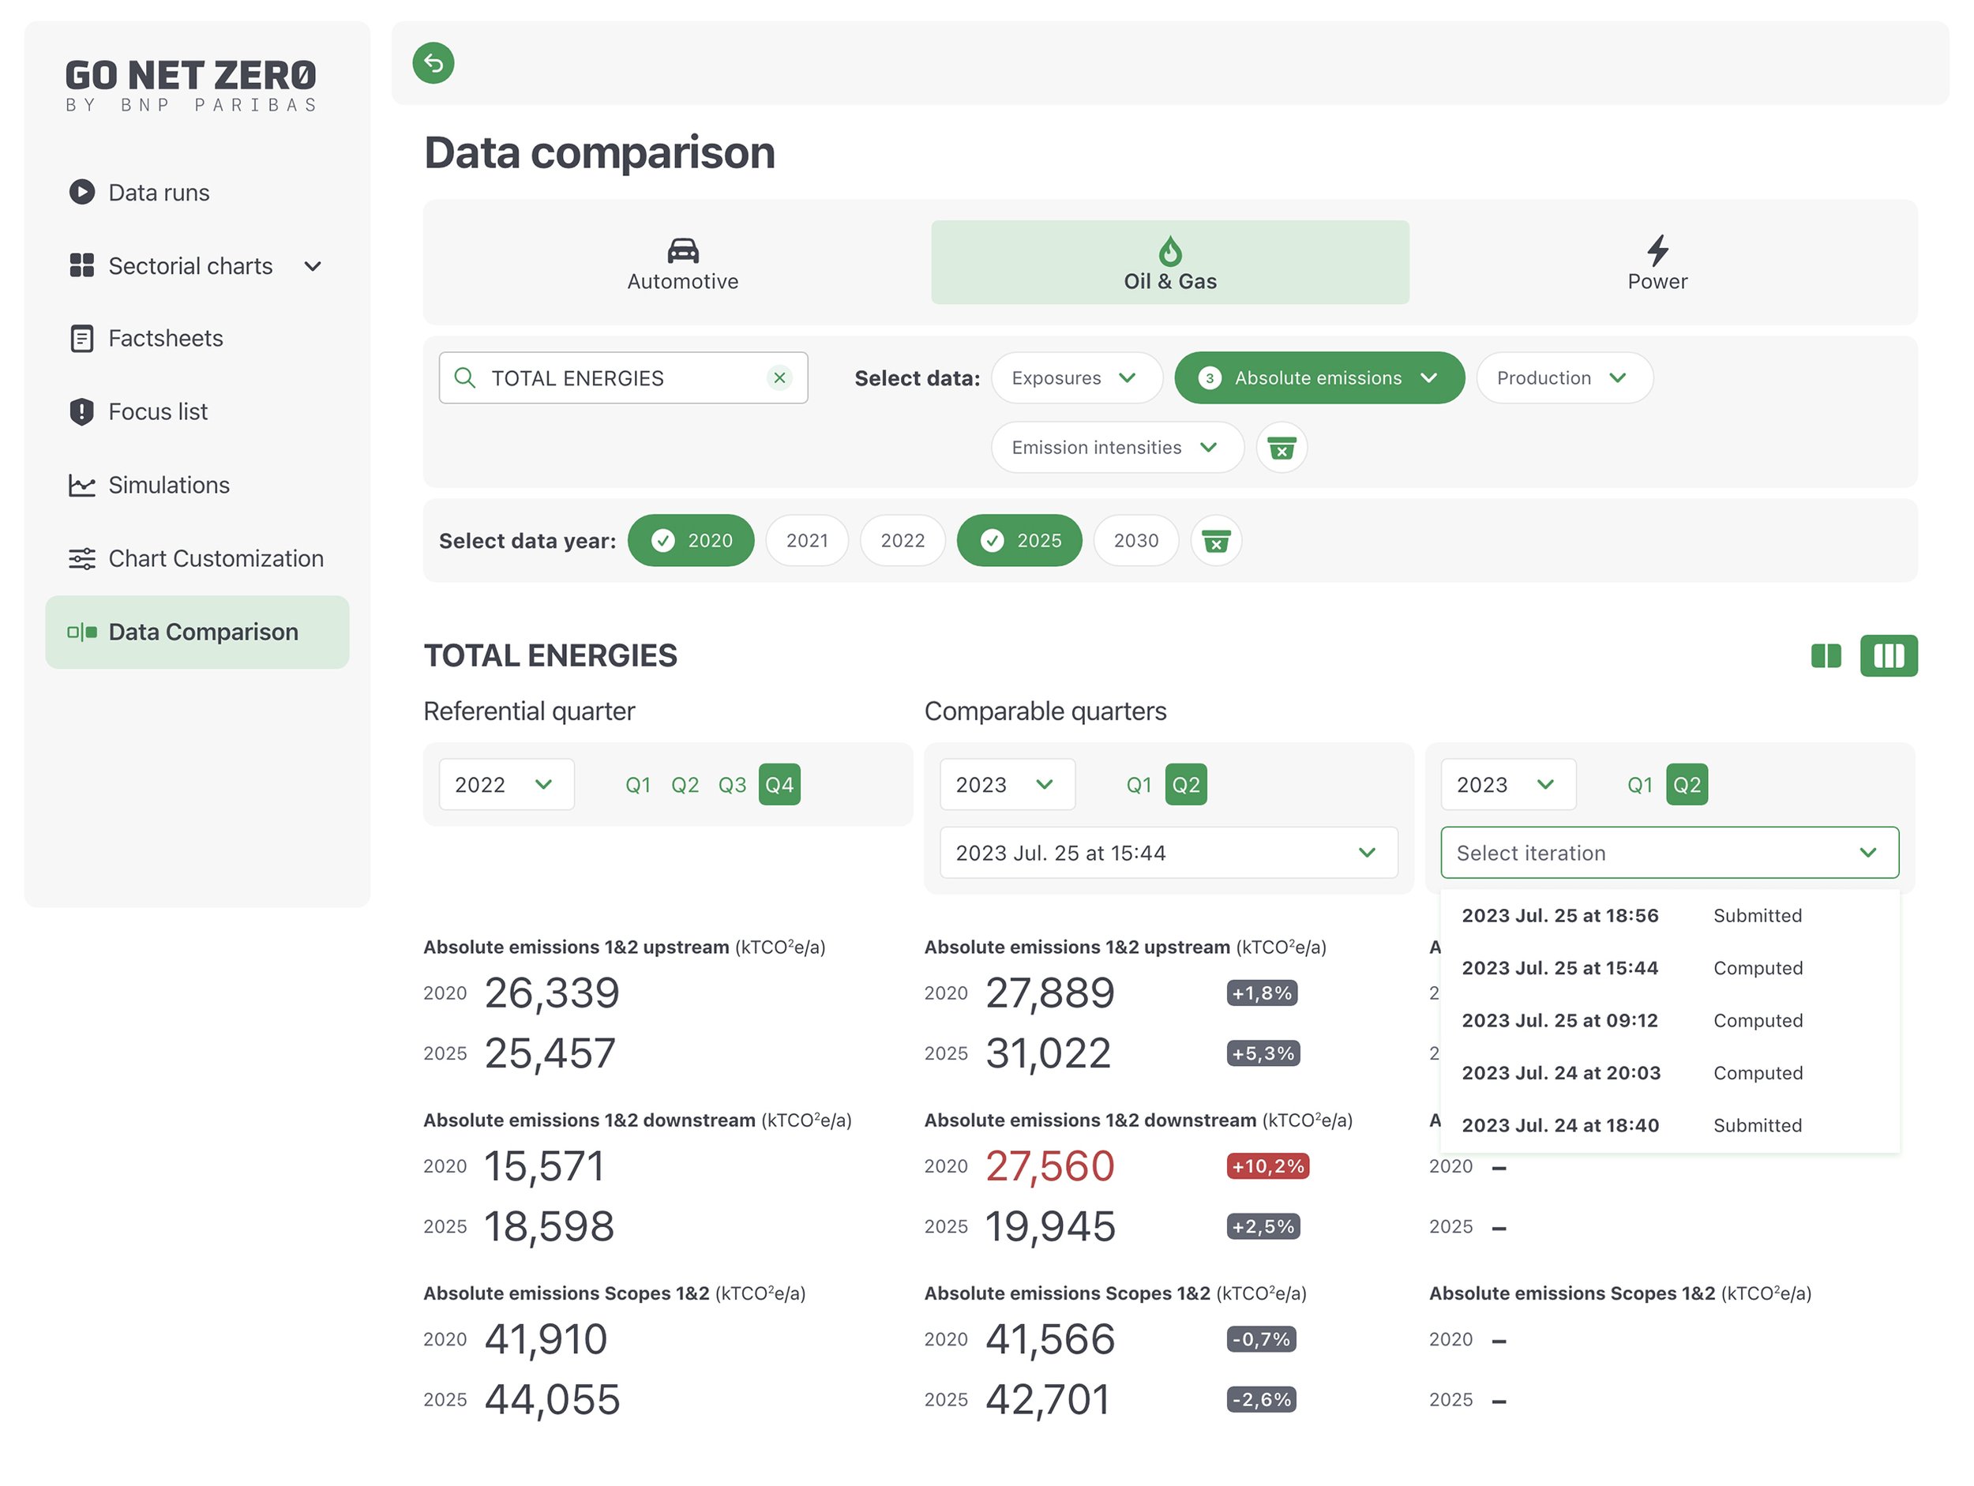Screen dimensions: 1974x1486
Task: Choose iteration 2023 Jul. 25 at 18:56
Action: pyautogui.click(x=1668, y=916)
